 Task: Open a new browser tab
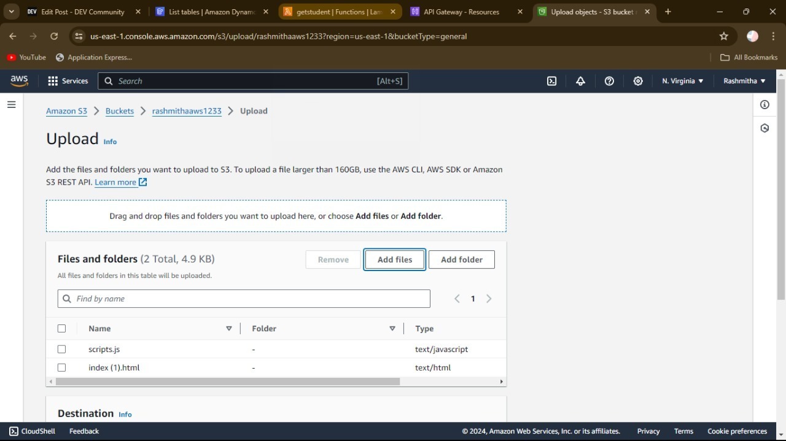pos(668,12)
